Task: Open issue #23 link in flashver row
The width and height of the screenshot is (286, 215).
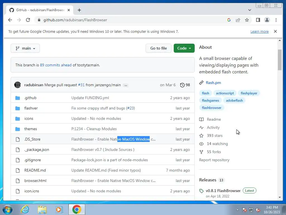Action: coord(131,108)
